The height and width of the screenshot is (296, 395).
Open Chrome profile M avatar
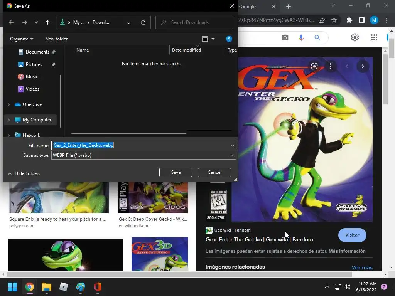pyautogui.click(x=374, y=20)
